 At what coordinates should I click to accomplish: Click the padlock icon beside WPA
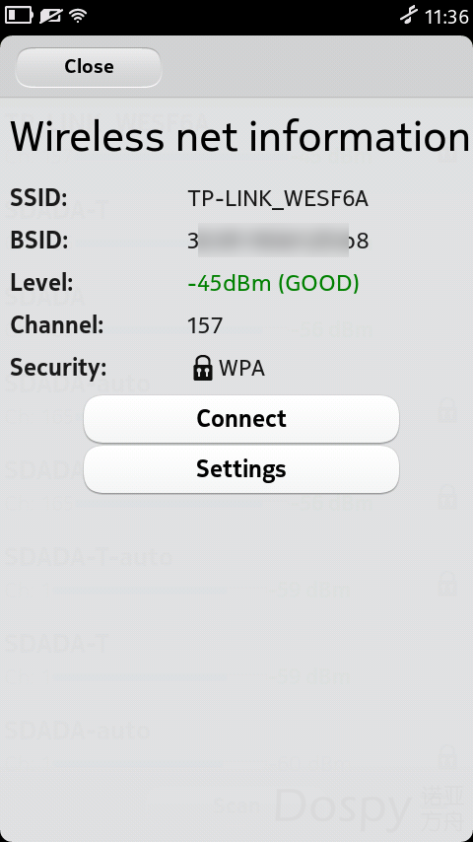click(x=202, y=369)
